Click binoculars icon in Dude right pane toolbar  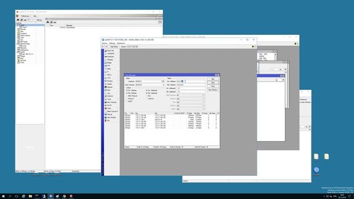[x=48, y=22]
